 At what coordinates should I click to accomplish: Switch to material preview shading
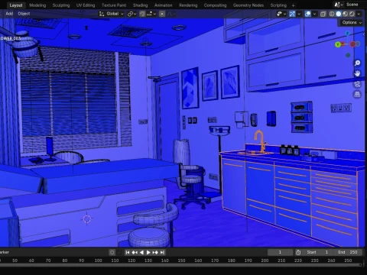[x=345, y=14]
